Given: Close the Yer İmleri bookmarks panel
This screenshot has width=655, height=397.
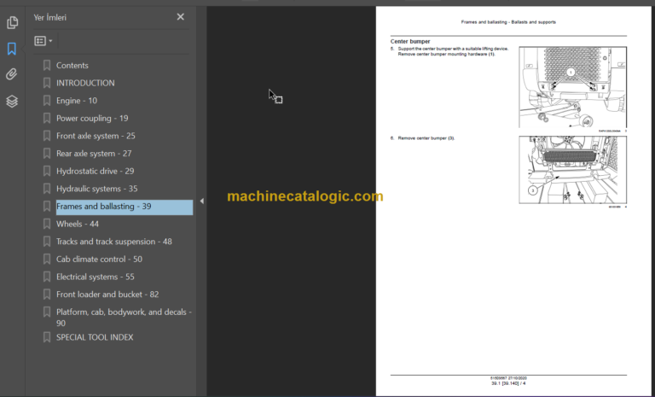Looking at the screenshot, I should [181, 17].
